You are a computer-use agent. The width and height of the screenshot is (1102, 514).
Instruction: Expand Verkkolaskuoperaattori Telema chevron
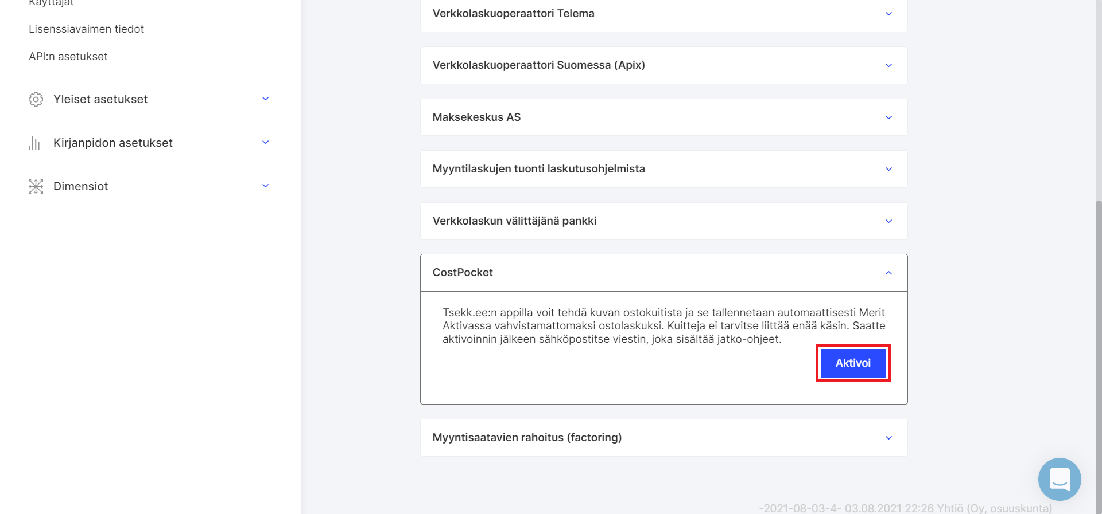pos(888,14)
